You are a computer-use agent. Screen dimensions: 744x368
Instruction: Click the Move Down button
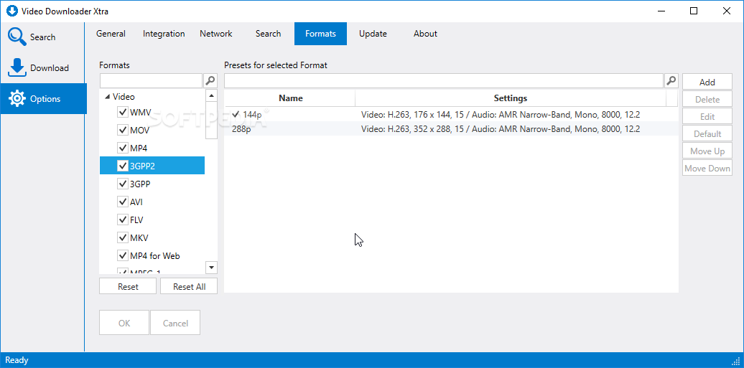click(x=707, y=169)
